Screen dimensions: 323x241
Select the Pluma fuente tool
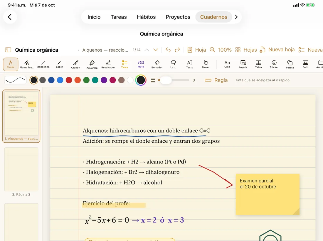[27, 64]
